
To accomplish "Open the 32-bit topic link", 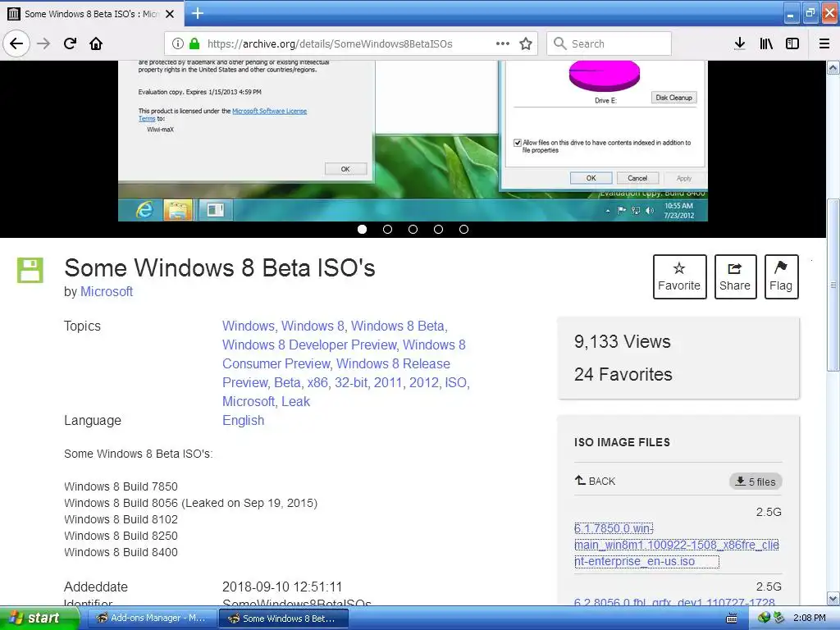I will (351, 382).
